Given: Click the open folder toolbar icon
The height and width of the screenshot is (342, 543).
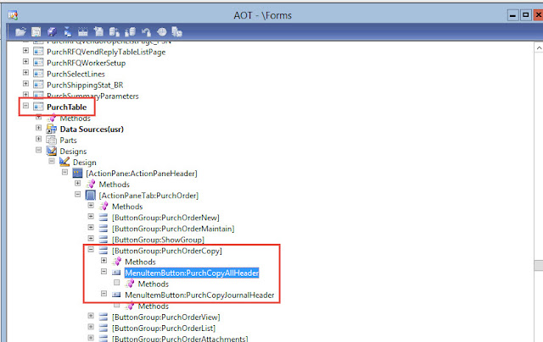Looking at the screenshot, I should tap(20, 32).
